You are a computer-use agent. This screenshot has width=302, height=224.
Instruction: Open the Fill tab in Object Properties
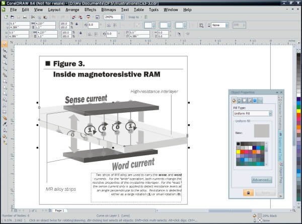234,100
